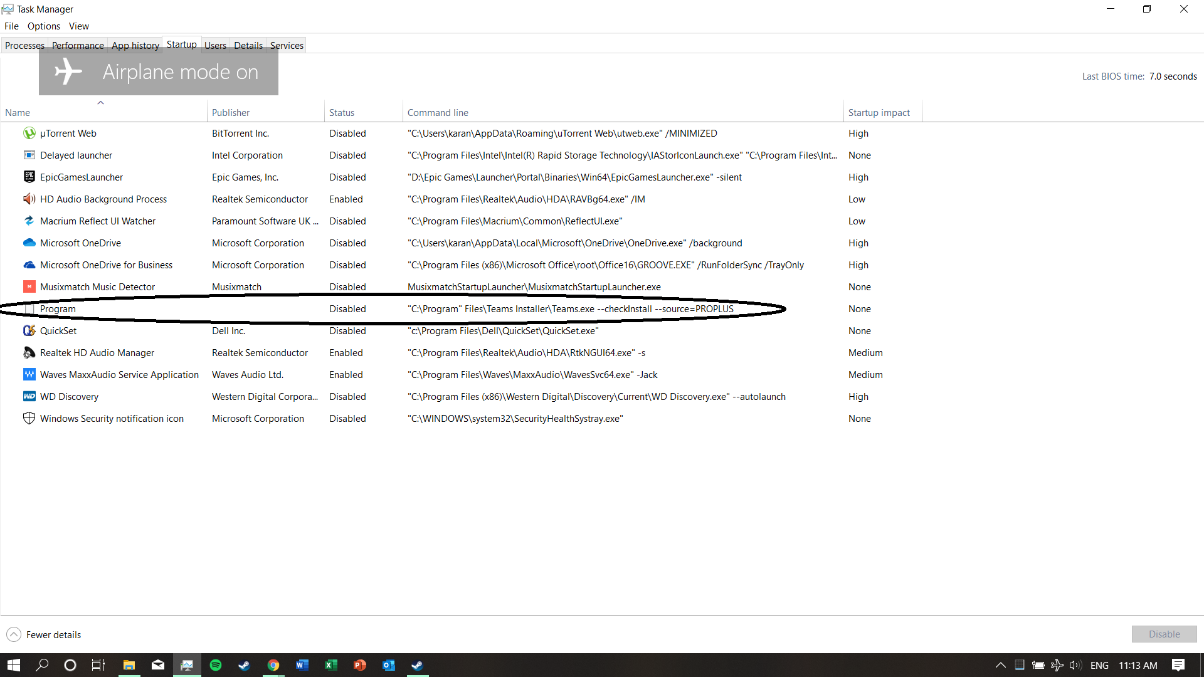1204x677 pixels.
Task: Click the Windows Security shield icon
Action: tap(29, 418)
